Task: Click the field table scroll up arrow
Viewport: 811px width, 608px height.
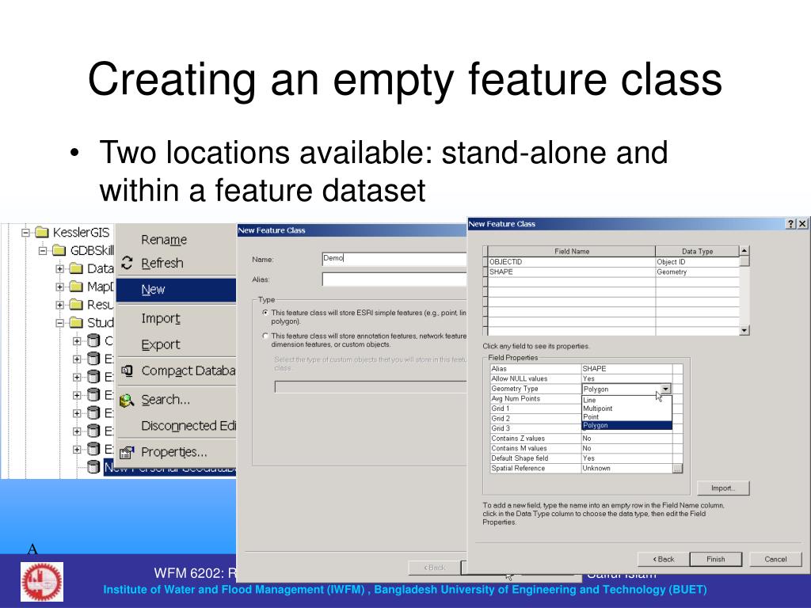Action: click(x=744, y=251)
